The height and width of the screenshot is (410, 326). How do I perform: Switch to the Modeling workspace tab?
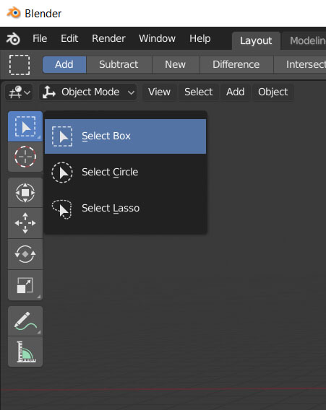click(x=304, y=41)
